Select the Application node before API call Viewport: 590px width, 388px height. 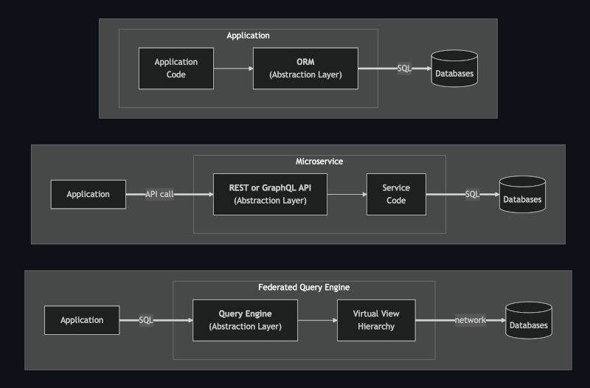point(88,194)
